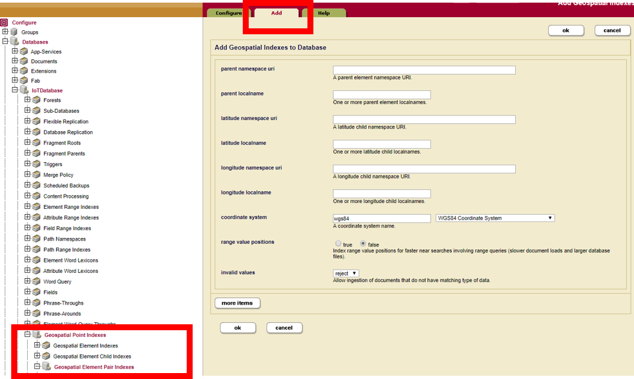The height and width of the screenshot is (379, 634).
Task: Open the Attribute Word Lexicons item
Action: pyautogui.click(x=71, y=271)
